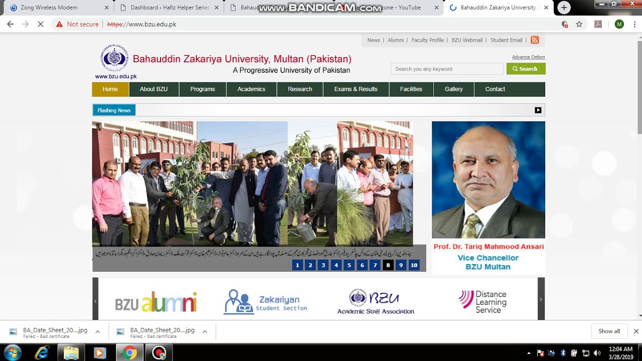Open Student Email link

(x=507, y=40)
